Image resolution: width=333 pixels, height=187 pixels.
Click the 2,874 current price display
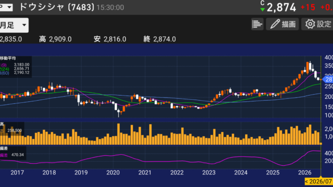[281, 8]
